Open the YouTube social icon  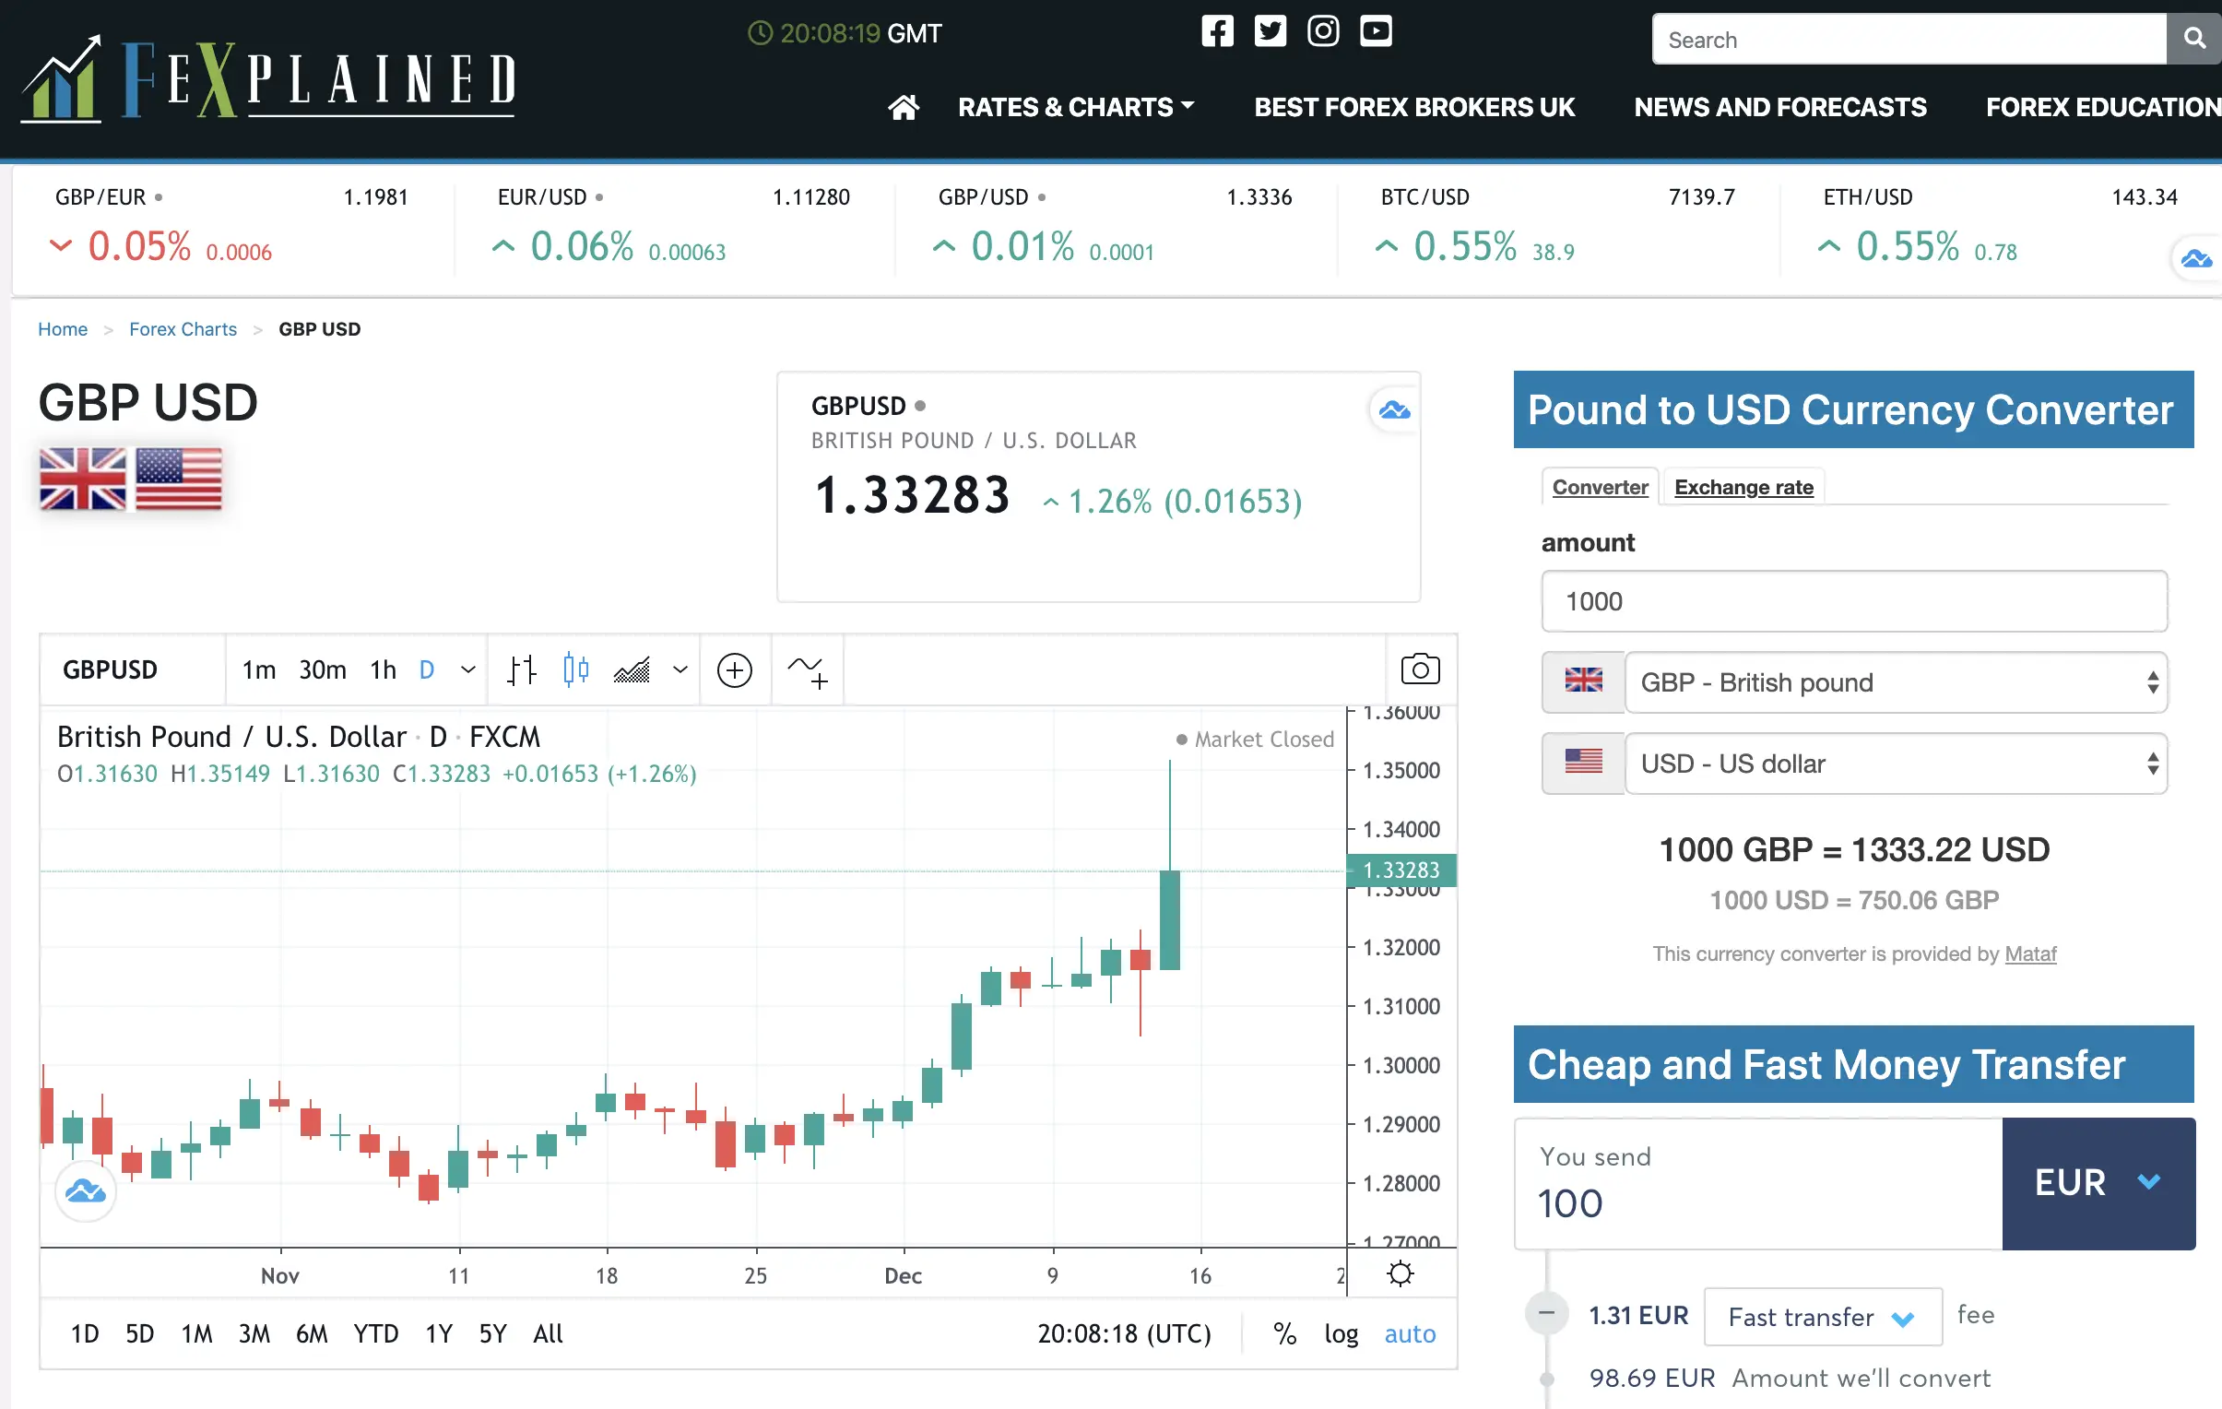point(1375,31)
